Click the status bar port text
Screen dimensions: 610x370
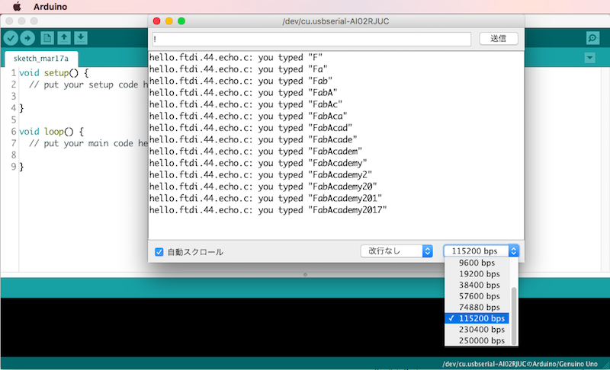520,364
